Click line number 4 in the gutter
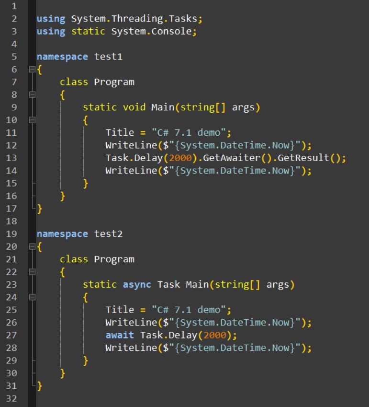The height and width of the screenshot is (407, 369). tap(14, 44)
